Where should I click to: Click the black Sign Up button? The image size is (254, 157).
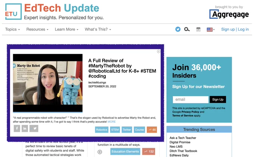[218, 100]
